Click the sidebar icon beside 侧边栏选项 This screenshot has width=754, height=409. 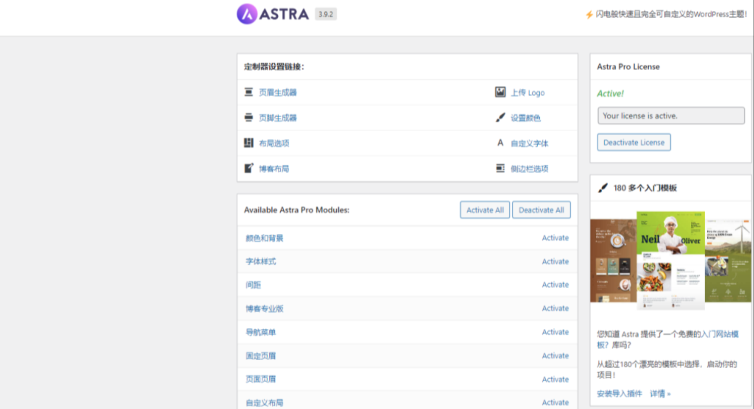(500, 168)
